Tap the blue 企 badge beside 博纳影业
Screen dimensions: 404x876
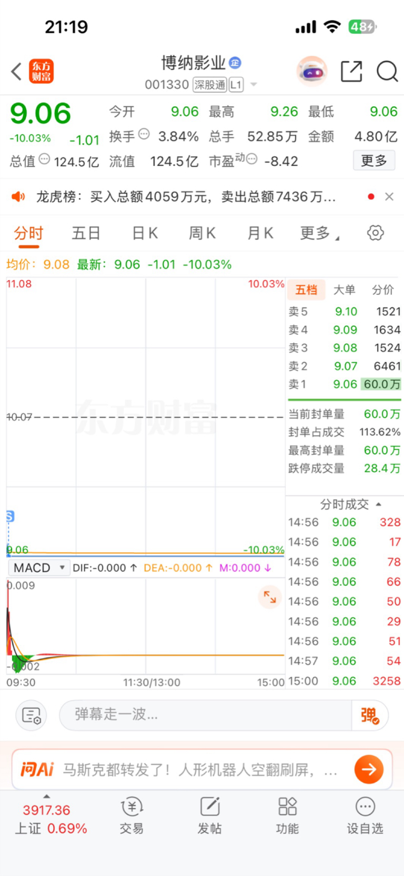click(235, 63)
